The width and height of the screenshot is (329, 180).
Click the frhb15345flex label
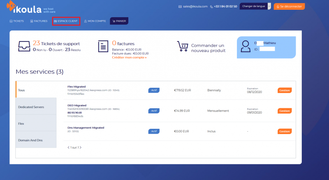[76, 94]
